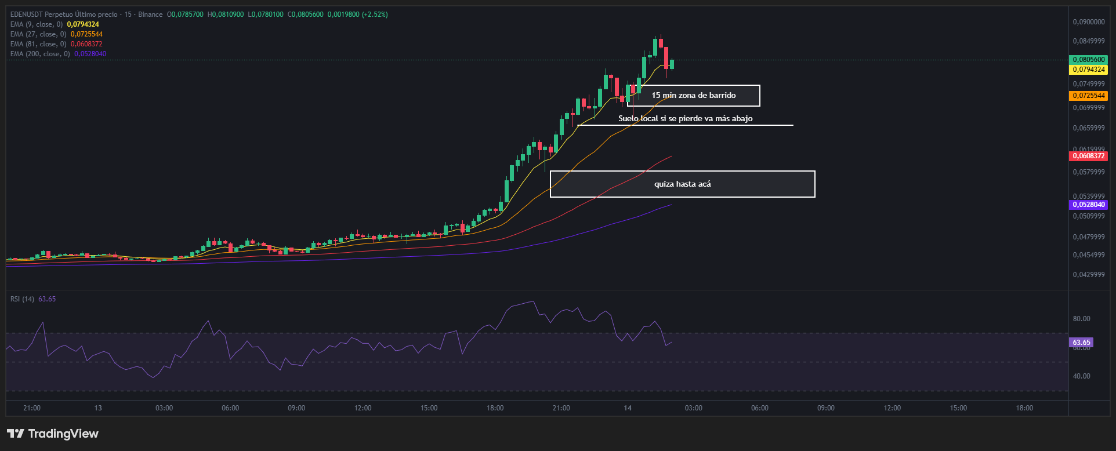Click the green 0,0805600 last price label
Screen dimensions: 1116x451
click(1088, 60)
